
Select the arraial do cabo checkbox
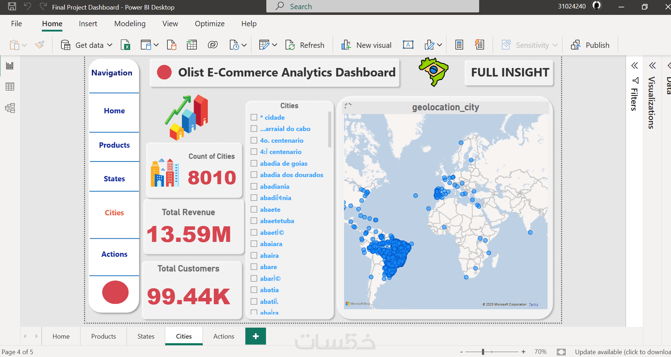point(254,129)
